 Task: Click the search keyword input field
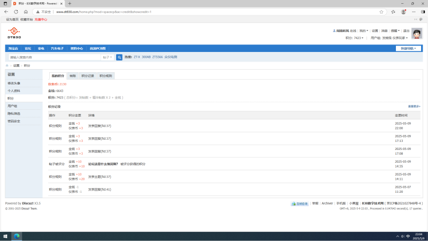(53, 57)
